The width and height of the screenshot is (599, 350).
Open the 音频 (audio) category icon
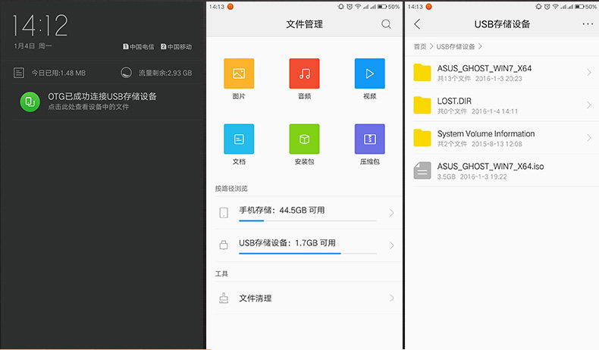[x=304, y=73]
